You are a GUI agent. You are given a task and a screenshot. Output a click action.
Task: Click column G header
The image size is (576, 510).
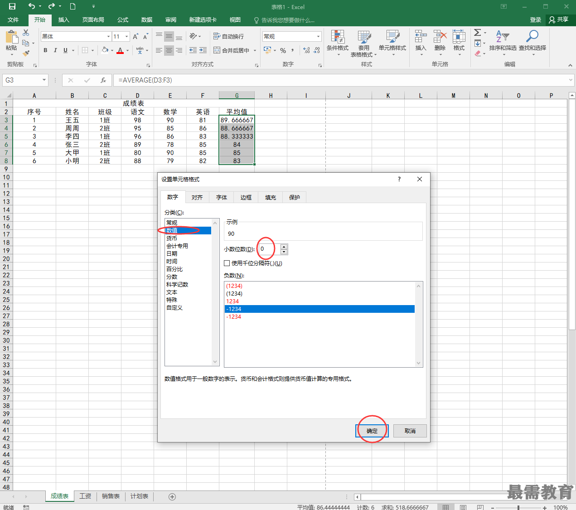point(237,95)
